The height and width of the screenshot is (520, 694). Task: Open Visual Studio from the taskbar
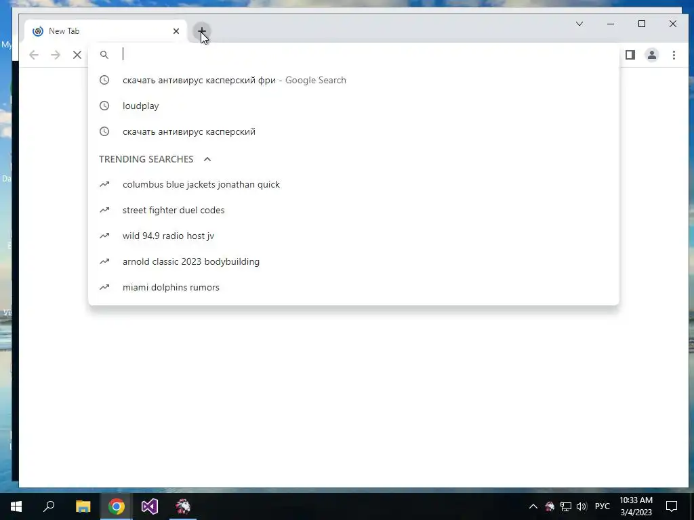pos(150,506)
